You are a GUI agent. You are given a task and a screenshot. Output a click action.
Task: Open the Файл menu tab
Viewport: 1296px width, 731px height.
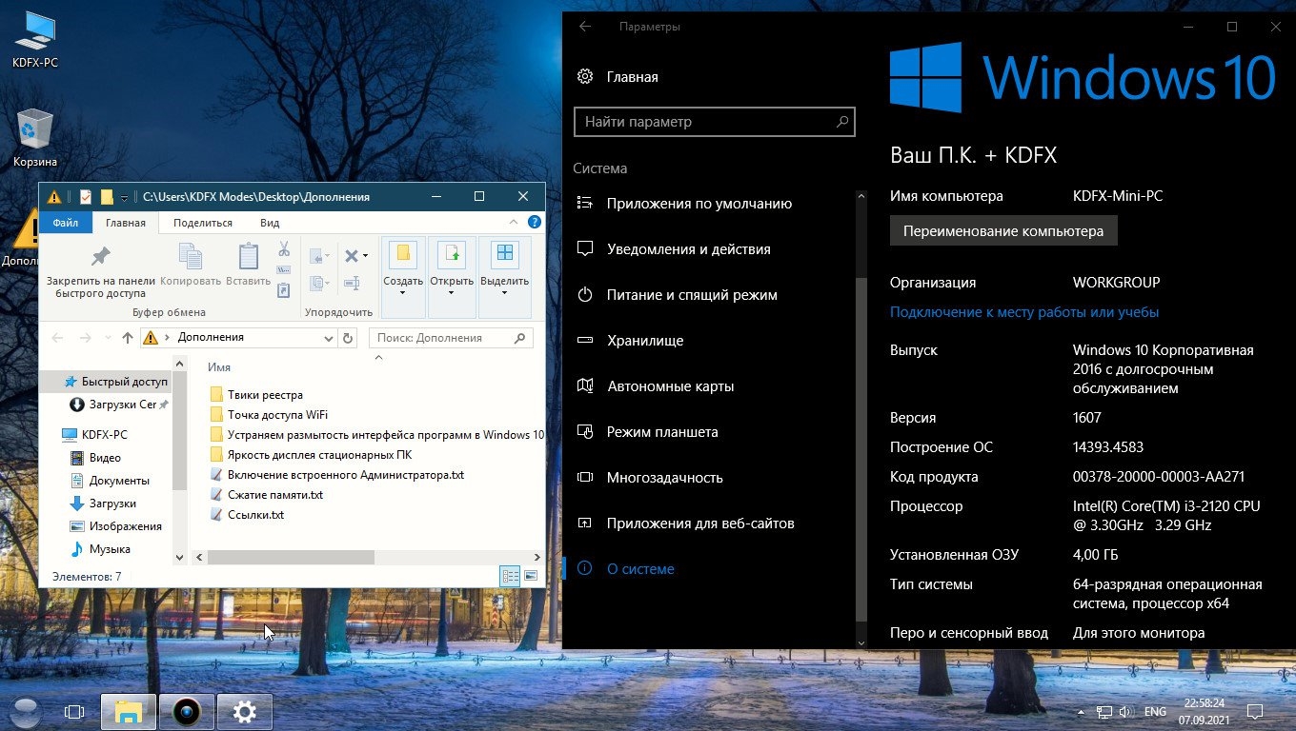coord(66,223)
